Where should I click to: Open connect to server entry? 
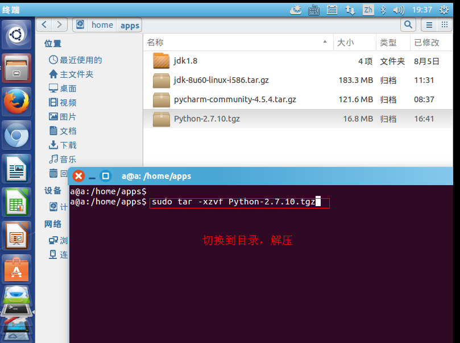[58, 254]
